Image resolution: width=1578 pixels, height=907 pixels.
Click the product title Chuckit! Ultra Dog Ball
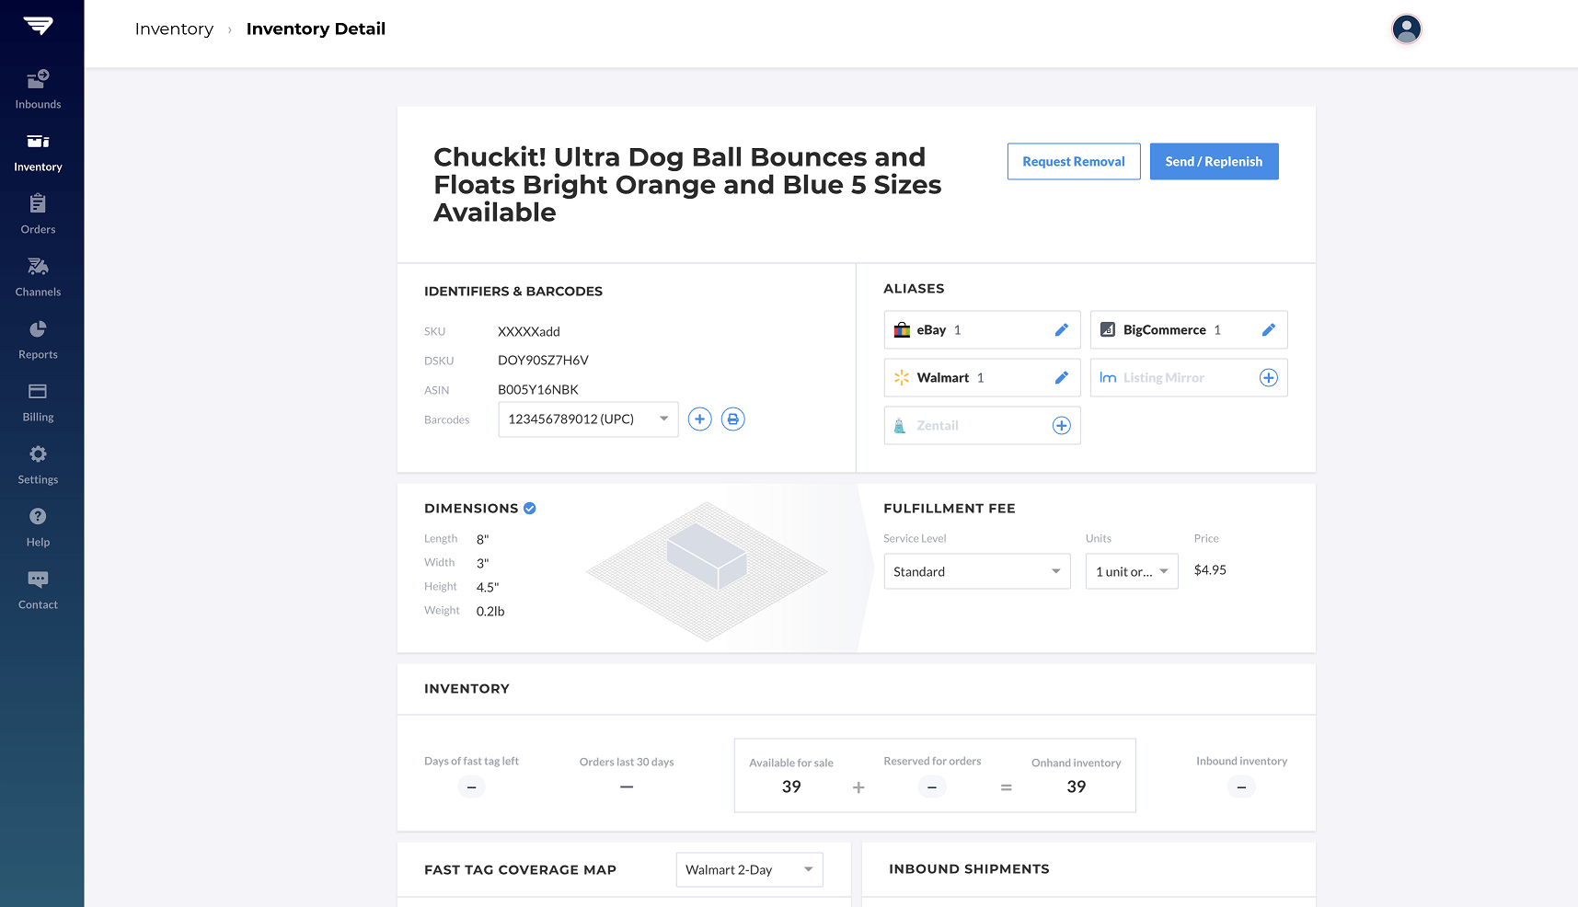point(687,184)
